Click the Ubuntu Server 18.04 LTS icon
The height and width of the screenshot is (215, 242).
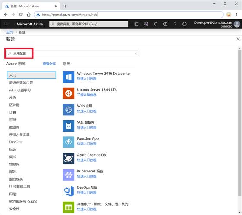pyautogui.click(x=68, y=93)
